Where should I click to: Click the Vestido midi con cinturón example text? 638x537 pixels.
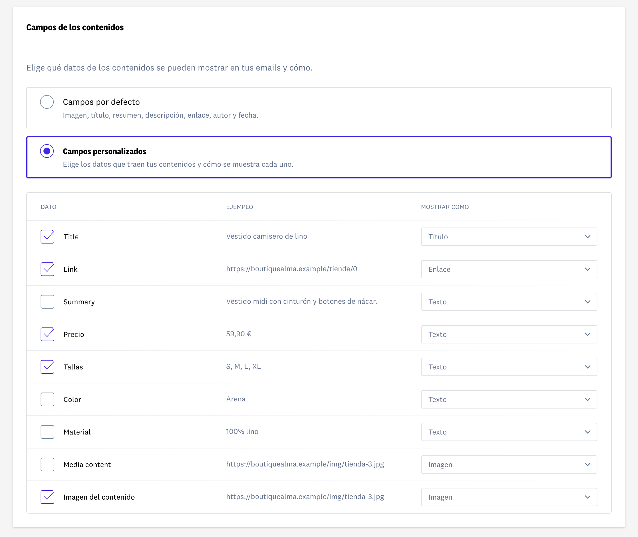(x=302, y=301)
